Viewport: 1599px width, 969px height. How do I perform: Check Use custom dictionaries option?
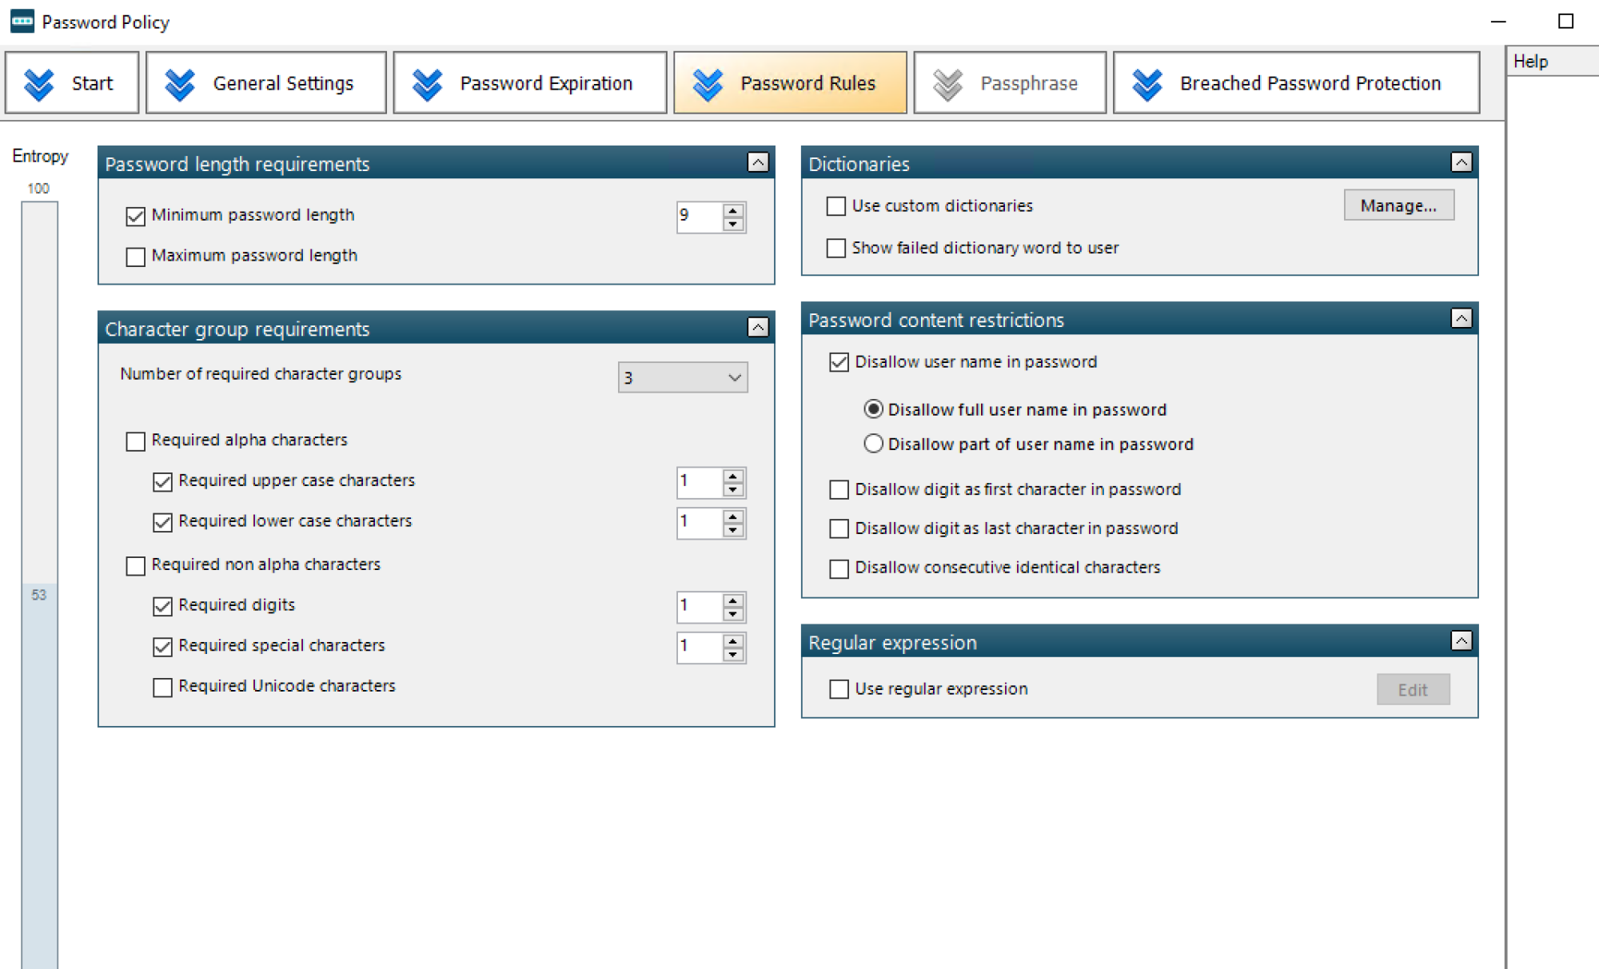pyautogui.click(x=836, y=206)
